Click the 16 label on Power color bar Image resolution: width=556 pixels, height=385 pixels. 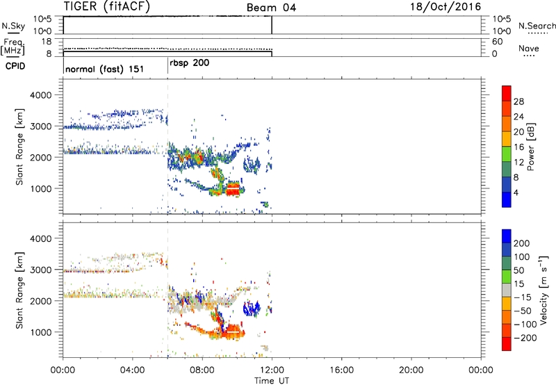pyautogui.click(x=518, y=147)
